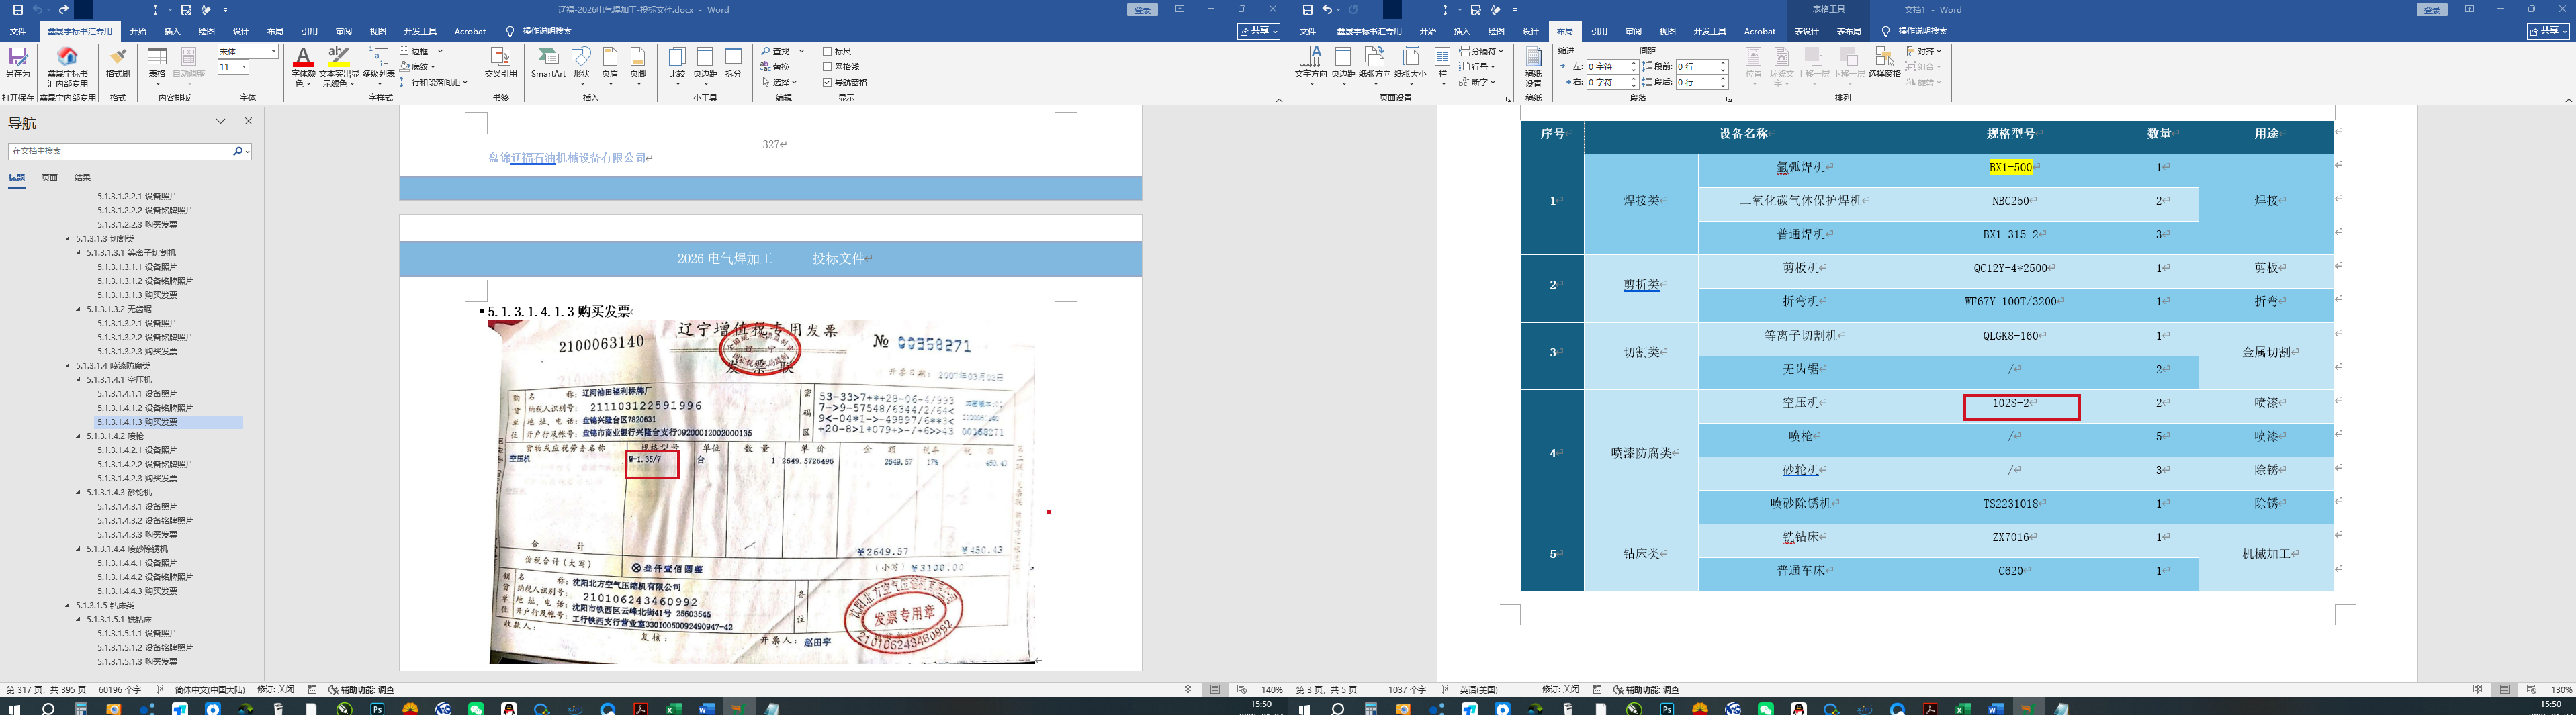Viewport: 2576px width, 715px height.
Task: Open the font size 11 dropdown
Action: (x=244, y=67)
